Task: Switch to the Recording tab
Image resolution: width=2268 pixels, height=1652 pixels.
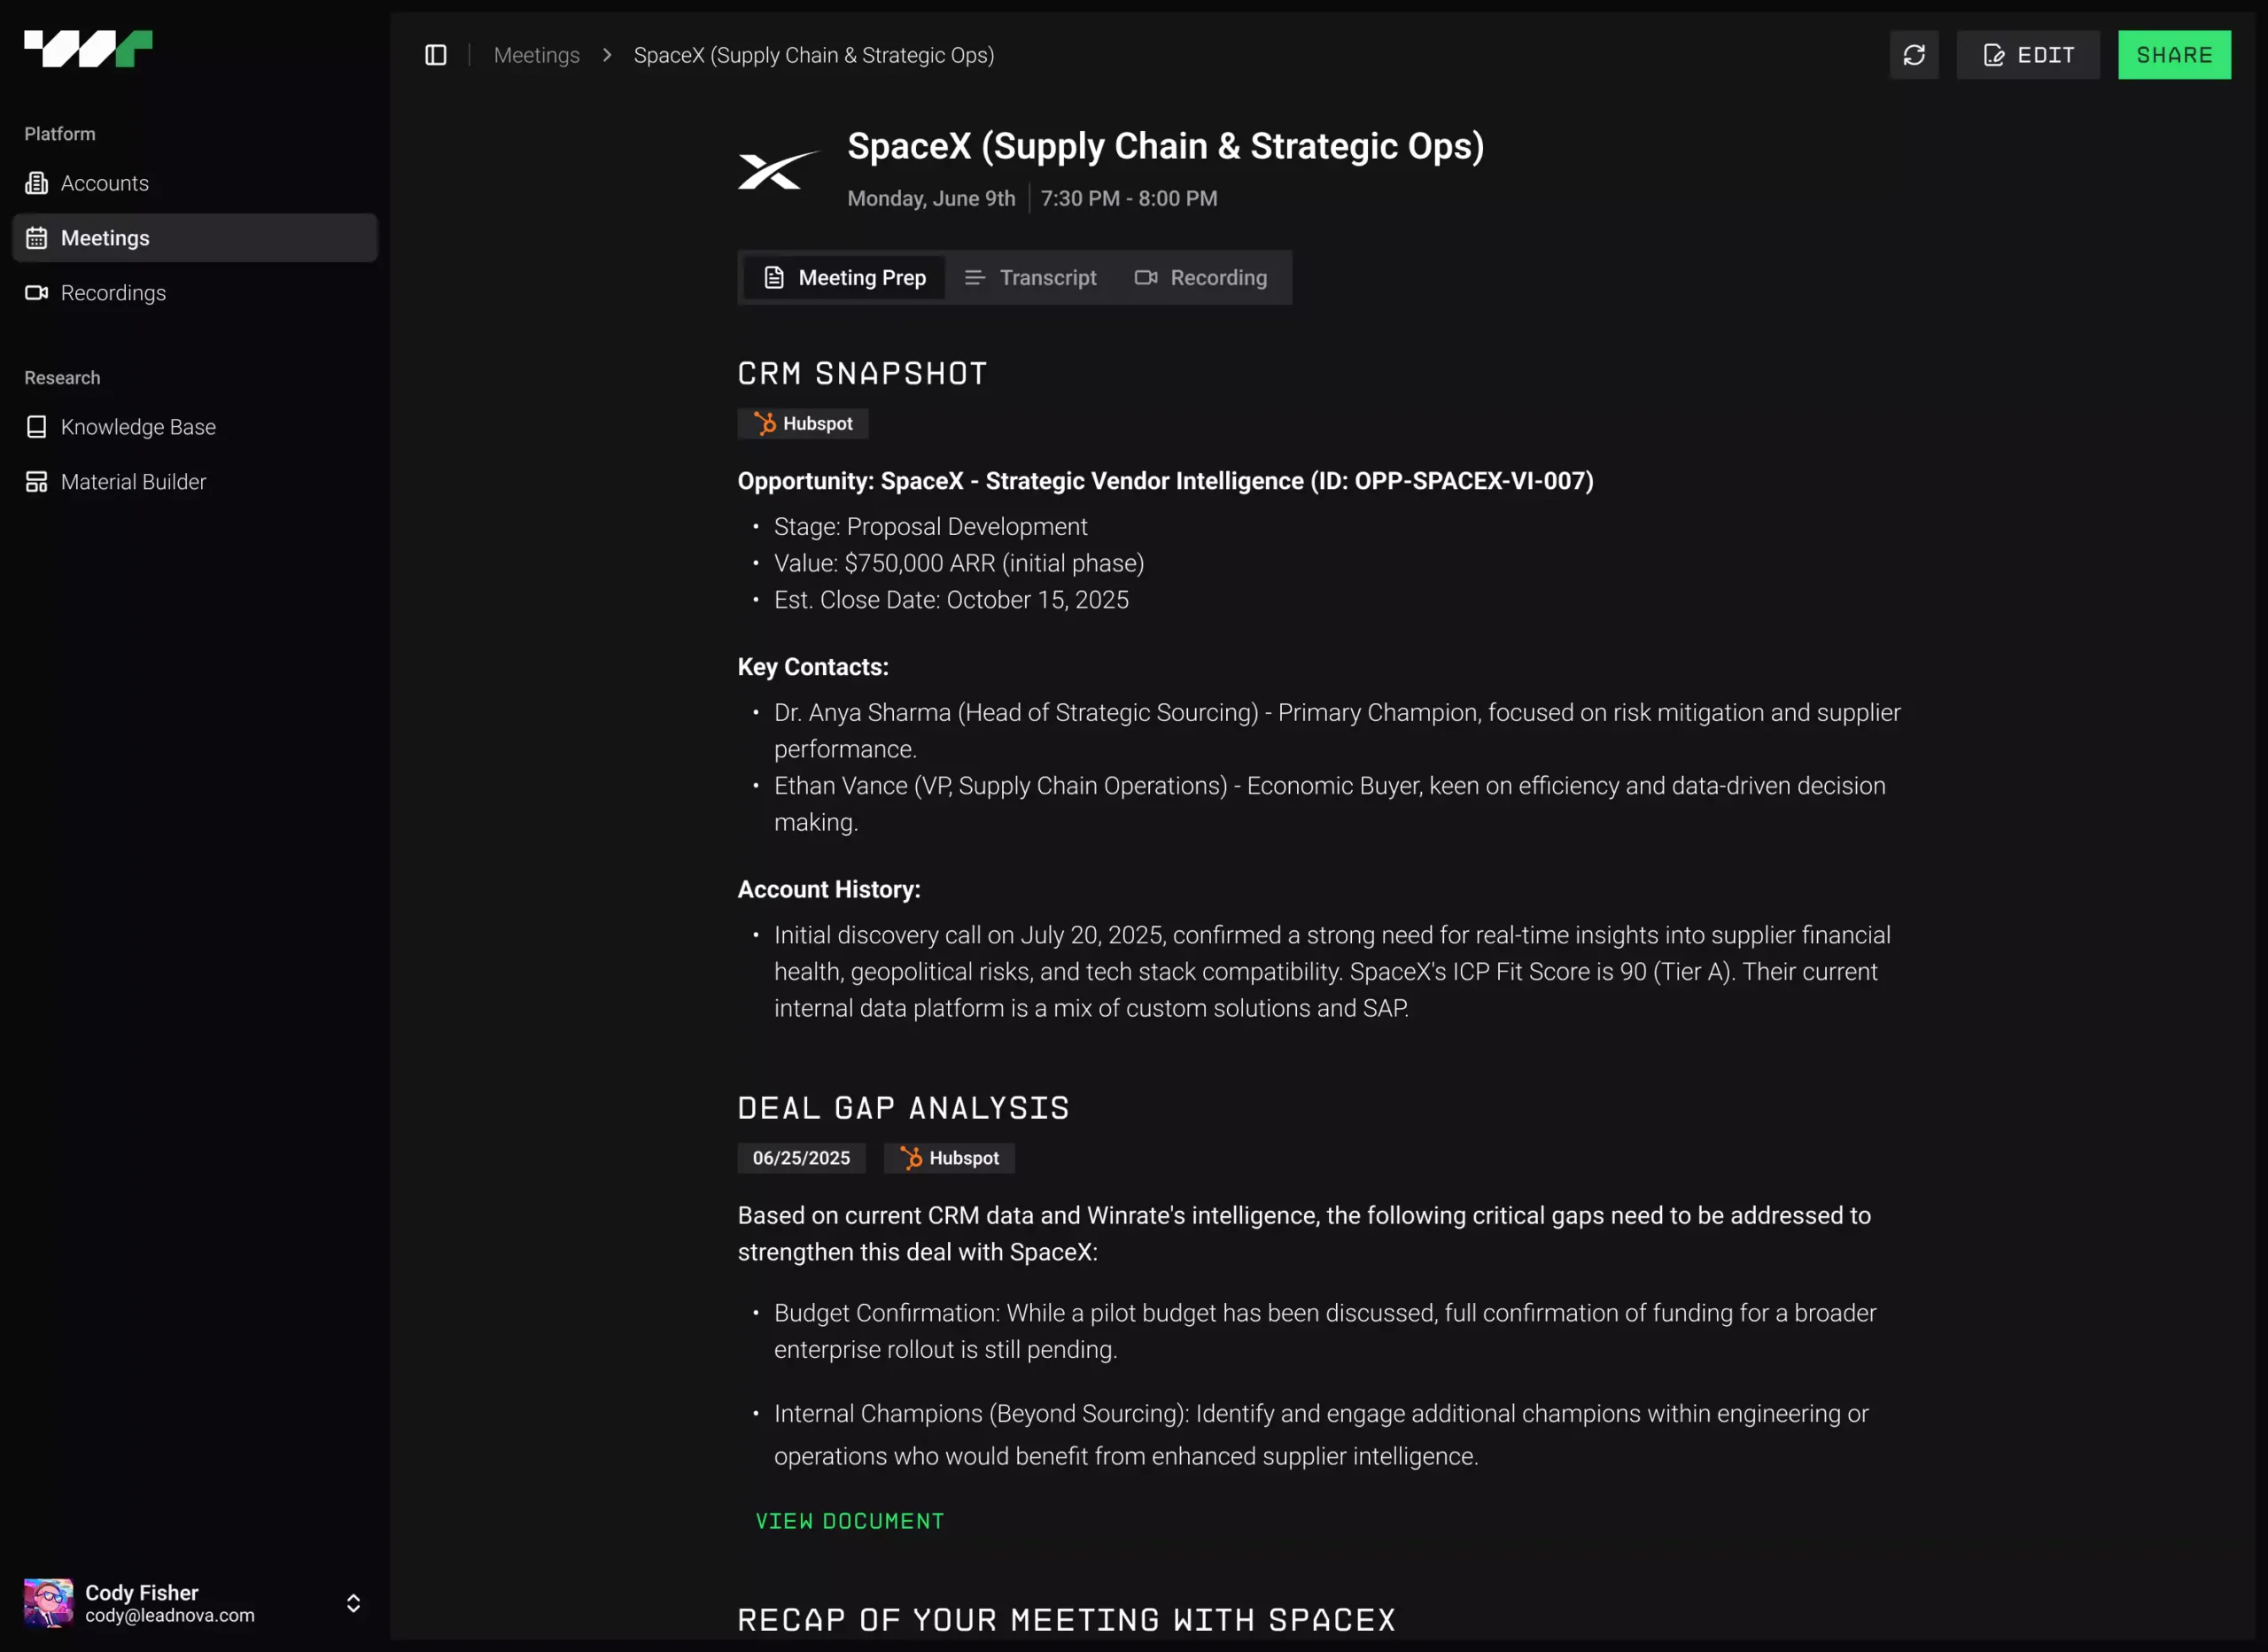Action: pos(1200,278)
